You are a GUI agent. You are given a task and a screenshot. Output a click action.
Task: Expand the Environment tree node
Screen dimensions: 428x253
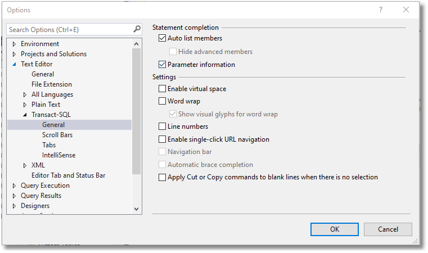coord(15,44)
